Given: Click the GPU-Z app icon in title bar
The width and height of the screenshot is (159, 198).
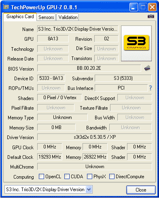Looking at the screenshot, I should 6,7.
